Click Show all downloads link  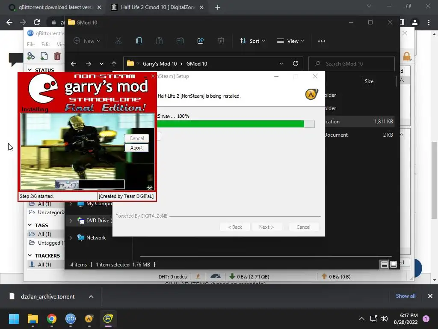[x=405, y=296]
